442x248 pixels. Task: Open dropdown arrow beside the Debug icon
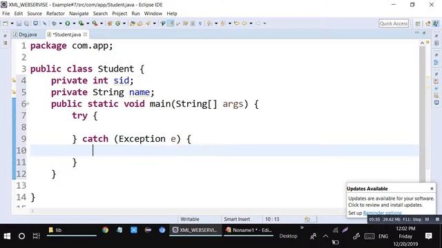[x=60, y=23]
